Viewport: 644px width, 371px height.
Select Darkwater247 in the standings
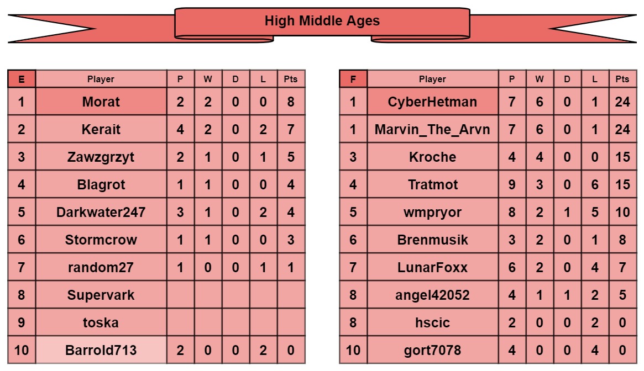(101, 212)
